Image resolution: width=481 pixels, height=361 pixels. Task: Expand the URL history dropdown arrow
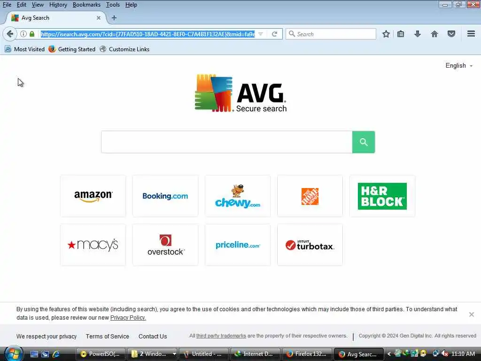tap(260, 34)
